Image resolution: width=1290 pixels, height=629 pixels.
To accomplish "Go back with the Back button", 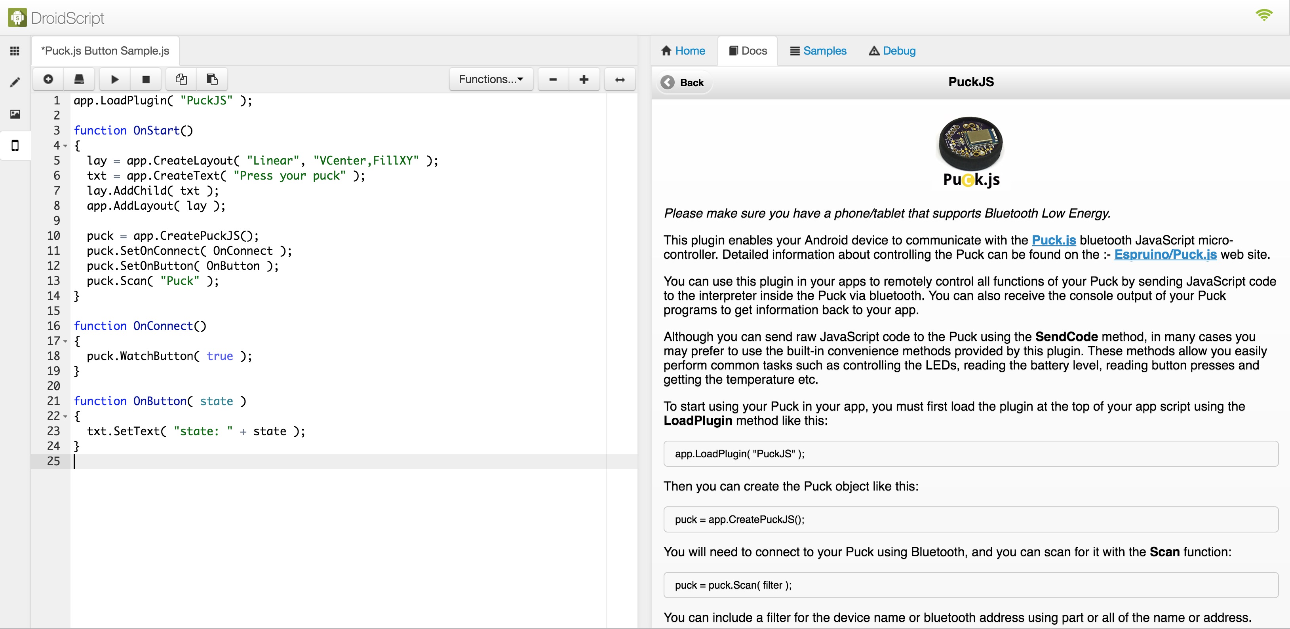I will click(x=683, y=82).
